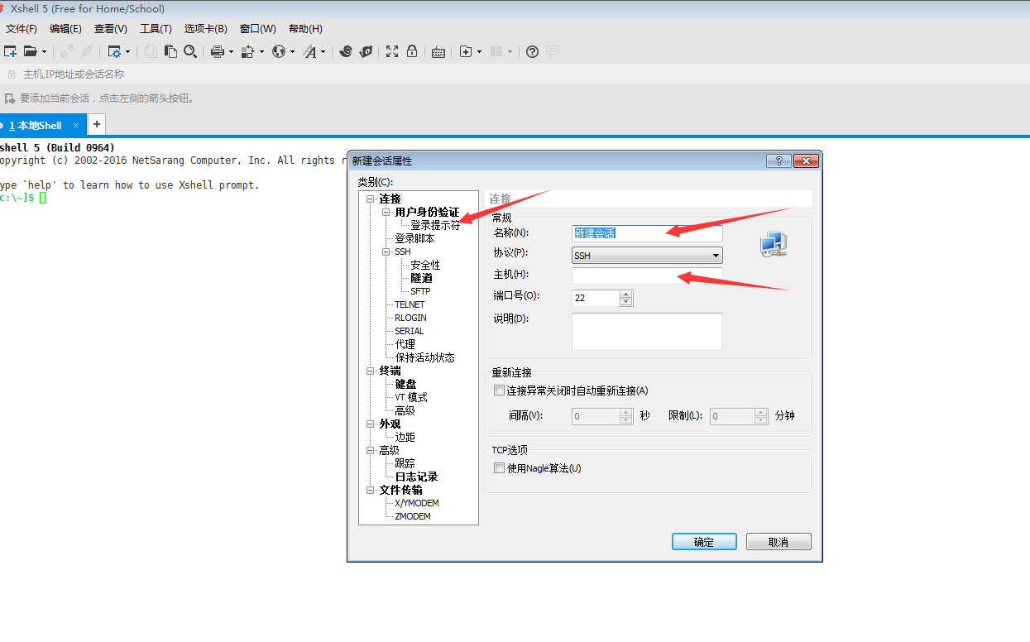Select 键盘 under 终端

click(x=405, y=384)
